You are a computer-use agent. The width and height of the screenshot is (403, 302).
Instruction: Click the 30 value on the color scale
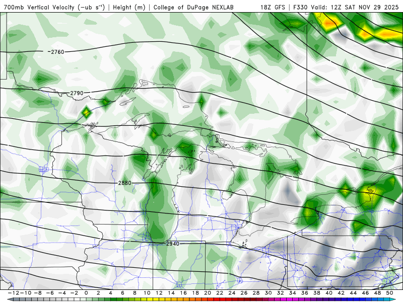pos(268,293)
